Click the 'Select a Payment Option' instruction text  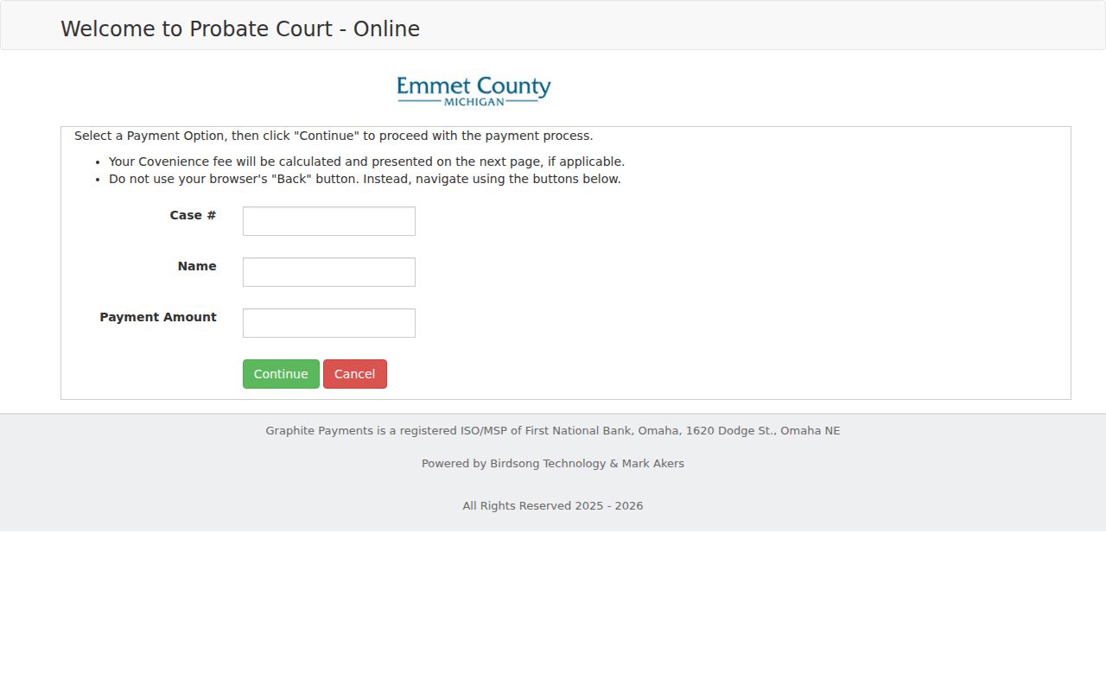pyautogui.click(x=334, y=136)
